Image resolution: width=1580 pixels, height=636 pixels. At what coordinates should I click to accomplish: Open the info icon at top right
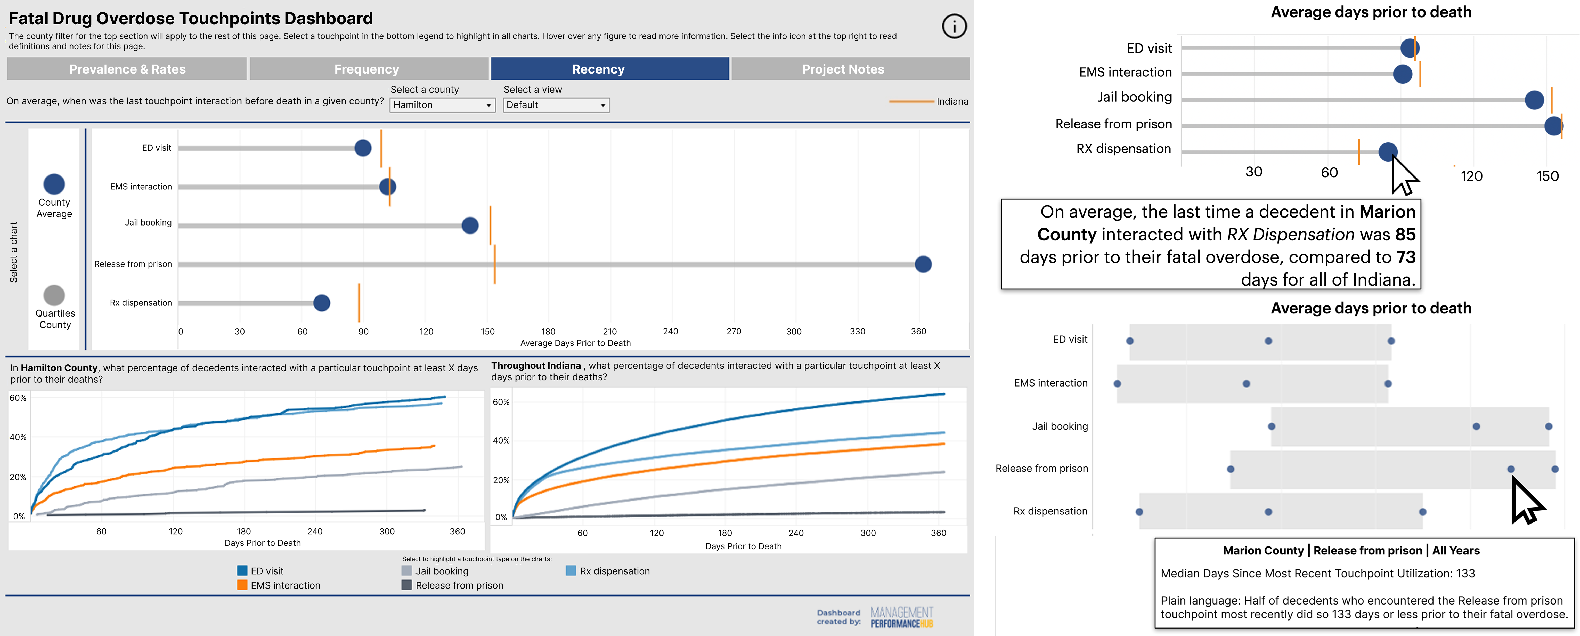click(954, 26)
